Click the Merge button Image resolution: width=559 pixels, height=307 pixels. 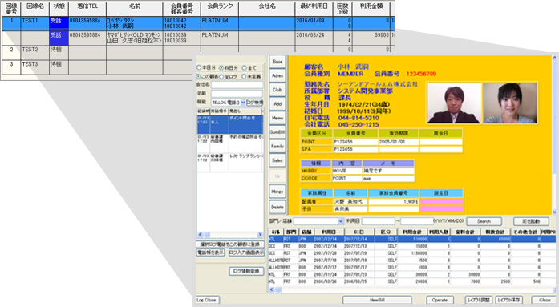pos(277,192)
